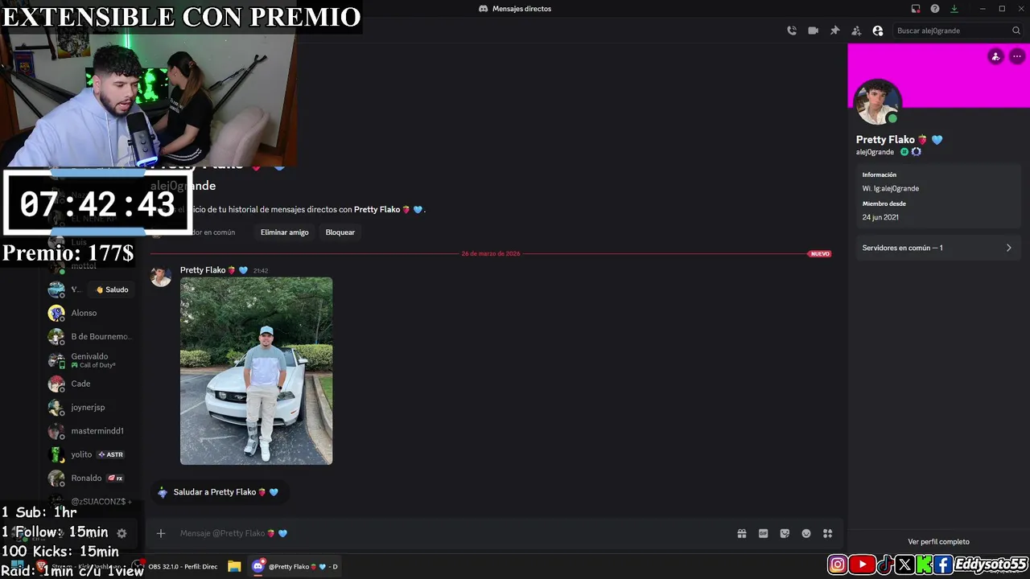This screenshot has width=1030, height=579.
Task: Open File Explorer from the taskbar
Action: tap(234, 567)
